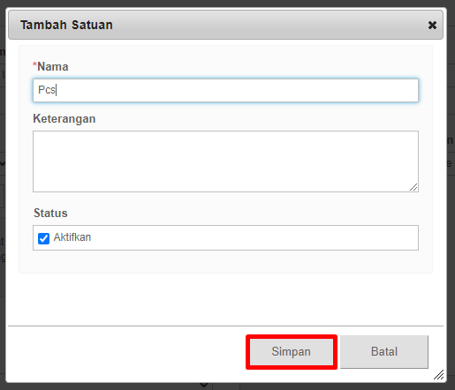Screen dimensions: 455x390
Task: Place cursor on the Pcs text
Action: (47, 90)
